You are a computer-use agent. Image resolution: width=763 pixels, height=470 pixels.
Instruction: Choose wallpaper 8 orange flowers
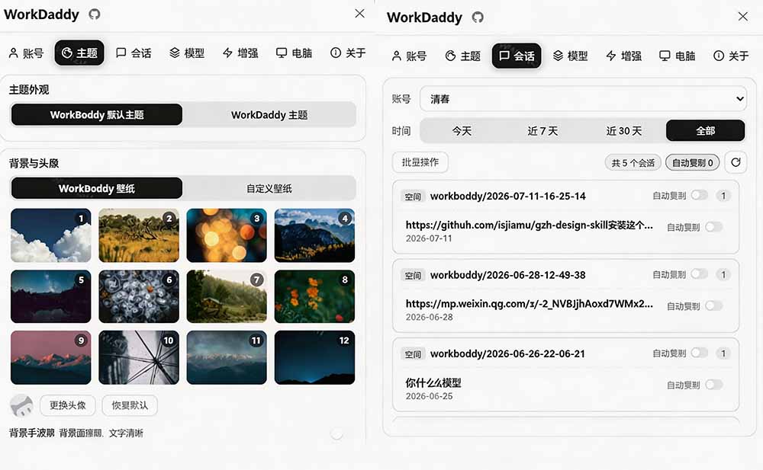pos(315,296)
